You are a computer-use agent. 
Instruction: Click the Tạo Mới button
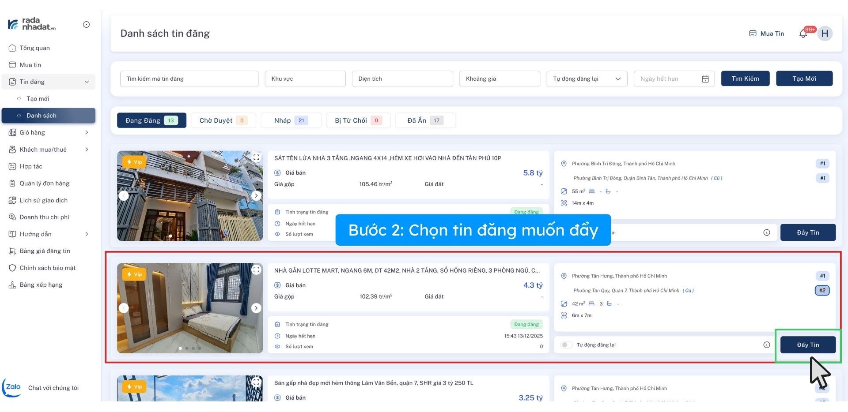[804, 79]
